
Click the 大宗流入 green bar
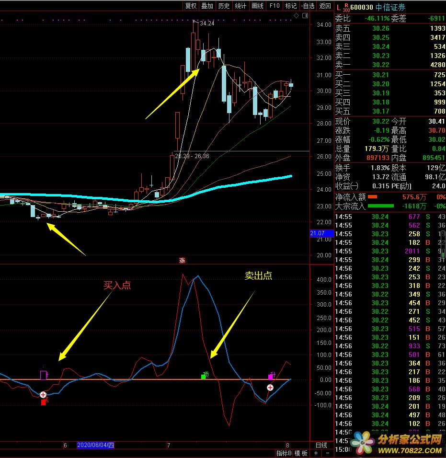381,206
